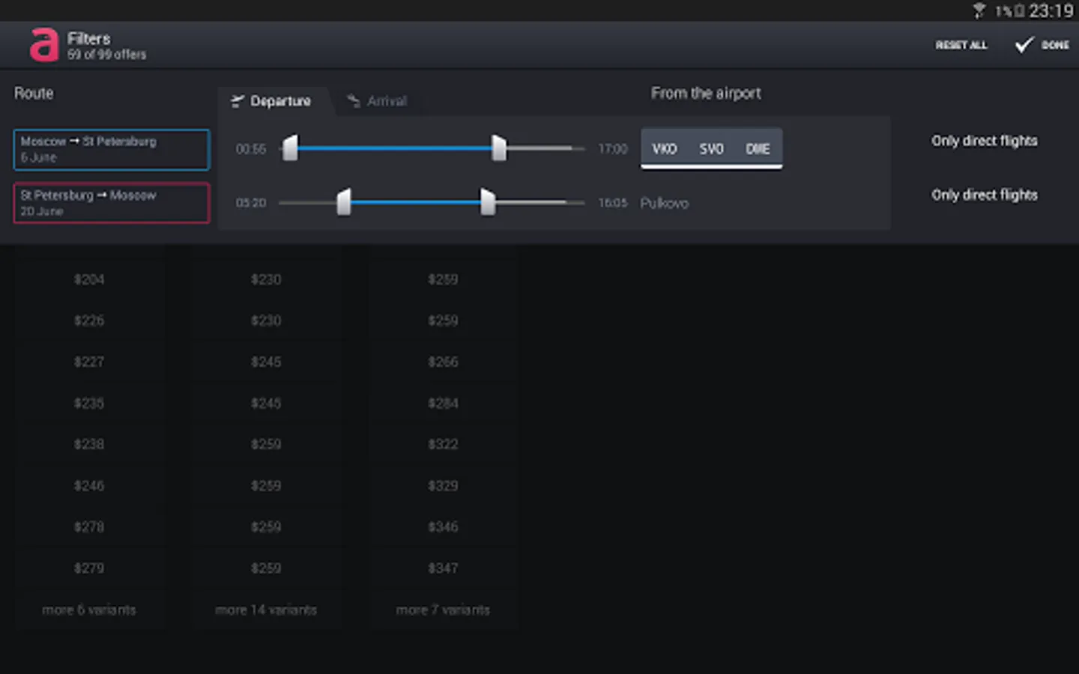Open more 6 variants in first column
Viewport: 1079px width, 674px height.
89,610
